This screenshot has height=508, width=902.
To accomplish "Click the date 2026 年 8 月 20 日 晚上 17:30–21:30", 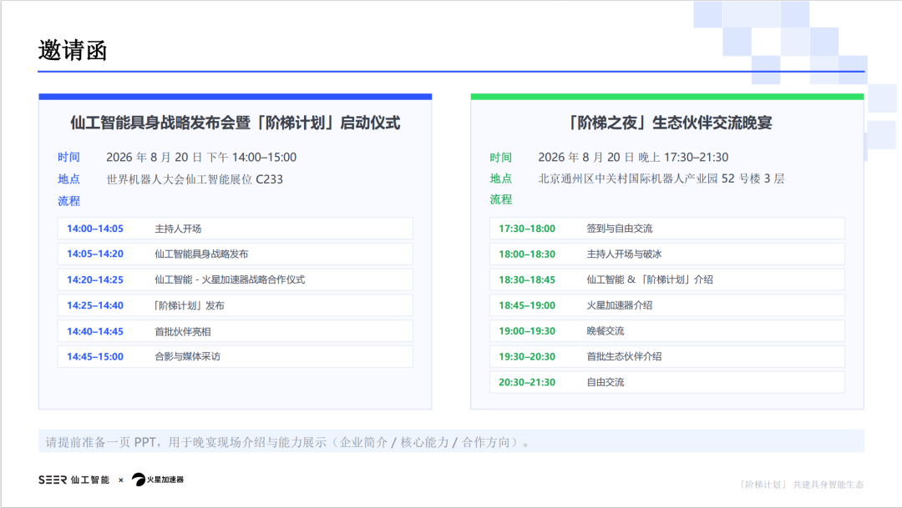I will [x=633, y=158].
